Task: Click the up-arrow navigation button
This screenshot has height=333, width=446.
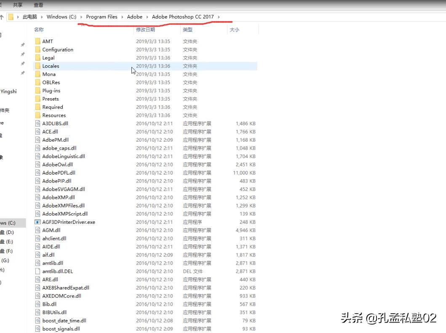Action: [x=2, y=17]
